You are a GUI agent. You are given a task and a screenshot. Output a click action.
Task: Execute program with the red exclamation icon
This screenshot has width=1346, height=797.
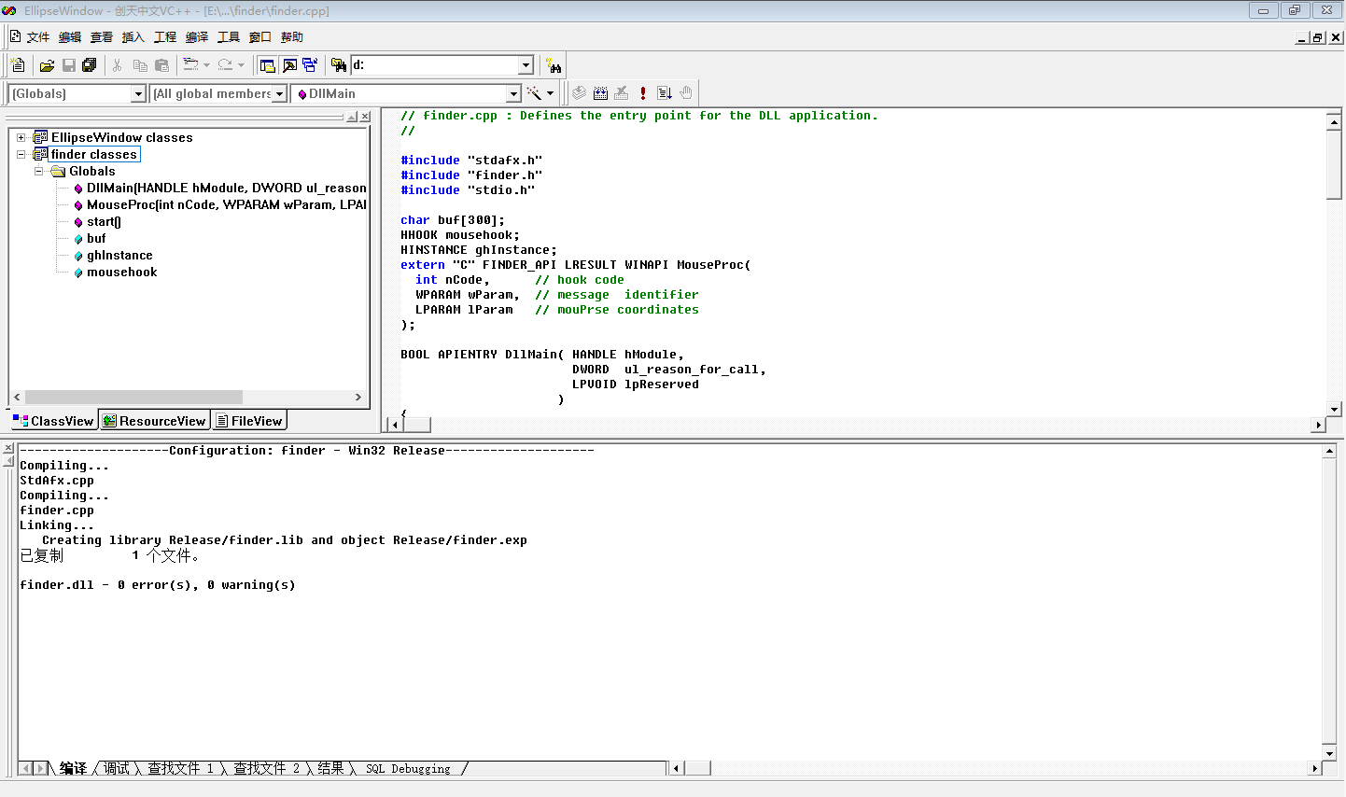tap(643, 93)
